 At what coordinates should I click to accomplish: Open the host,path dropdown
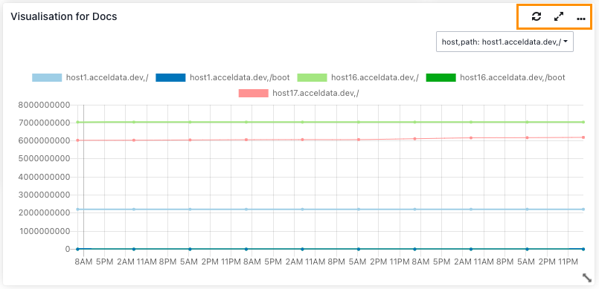(504, 42)
